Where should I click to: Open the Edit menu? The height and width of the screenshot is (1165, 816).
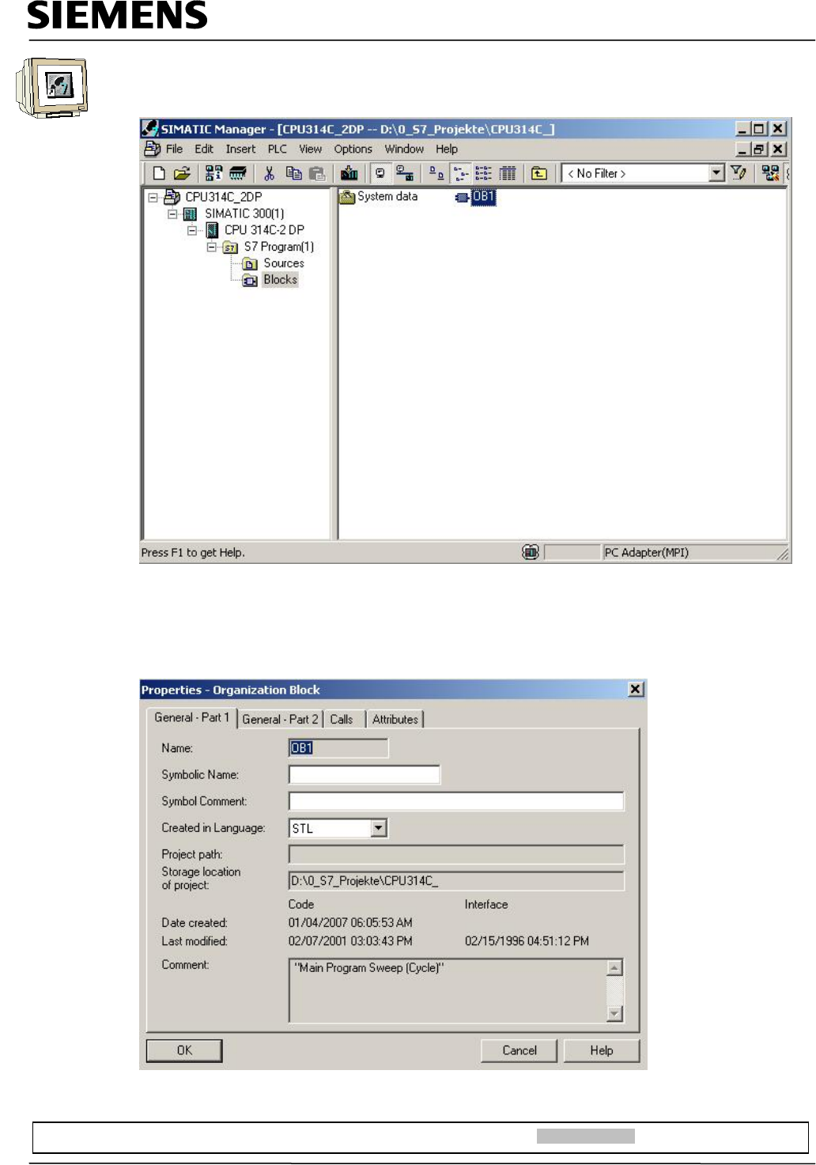pyautogui.click(x=204, y=149)
